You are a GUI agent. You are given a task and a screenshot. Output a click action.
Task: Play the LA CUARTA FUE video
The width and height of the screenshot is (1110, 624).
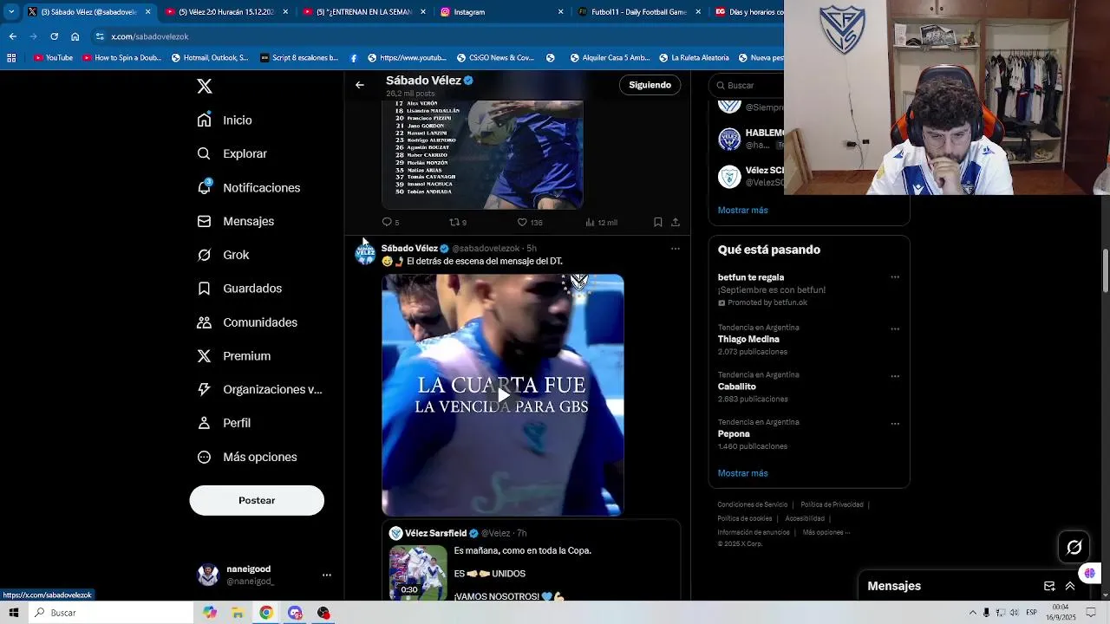(x=503, y=395)
